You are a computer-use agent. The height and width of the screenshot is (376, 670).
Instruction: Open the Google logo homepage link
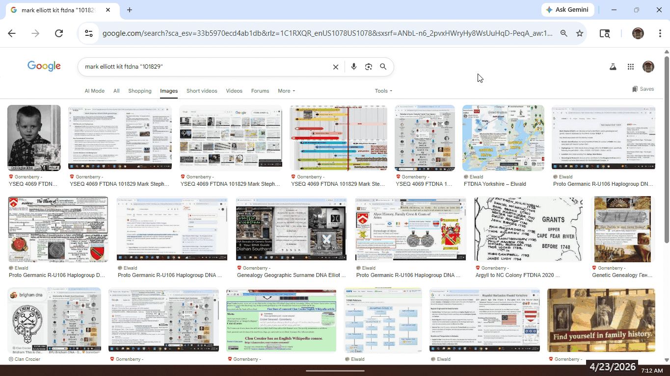44,66
